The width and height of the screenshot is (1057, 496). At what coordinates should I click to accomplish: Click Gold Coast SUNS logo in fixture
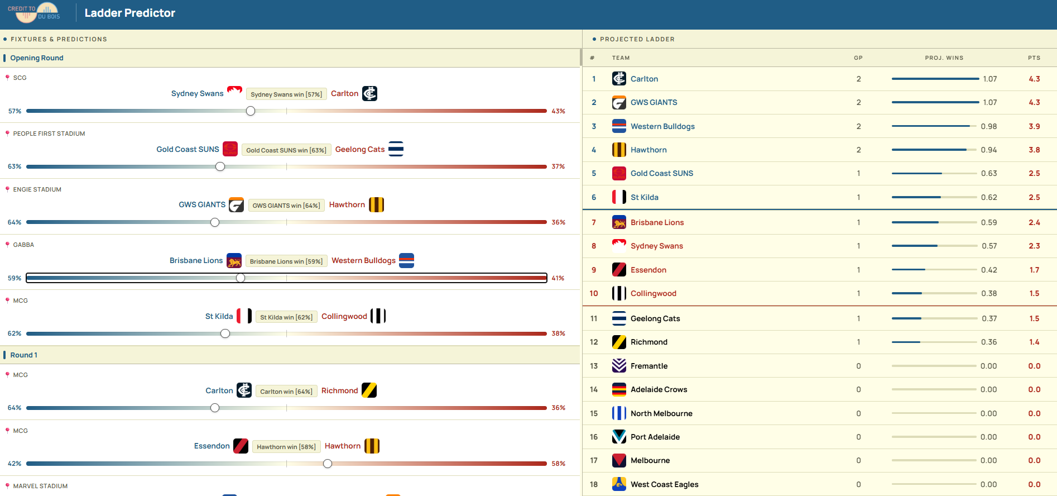click(230, 149)
